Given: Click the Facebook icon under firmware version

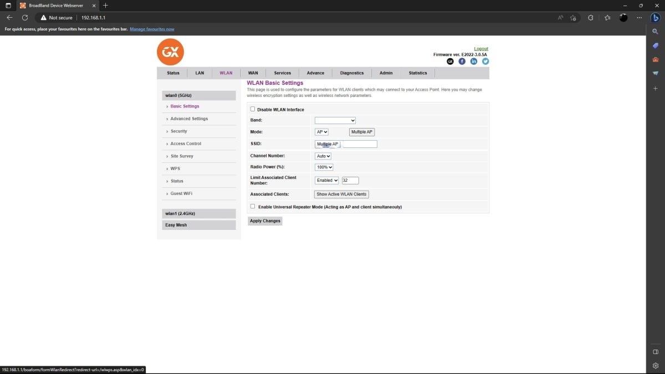Looking at the screenshot, I should (462, 62).
